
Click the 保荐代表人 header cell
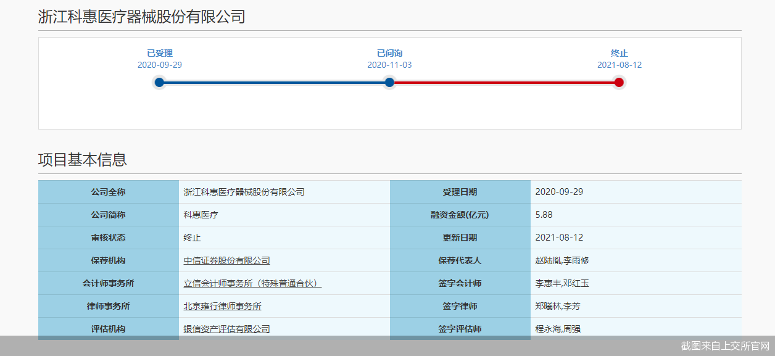click(460, 260)
